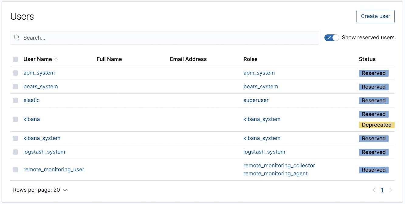Click the search magnifier icon

coord(16,38)
